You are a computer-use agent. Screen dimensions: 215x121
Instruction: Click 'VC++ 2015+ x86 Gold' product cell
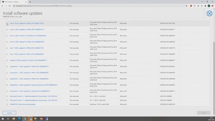[x=98, y=100]
